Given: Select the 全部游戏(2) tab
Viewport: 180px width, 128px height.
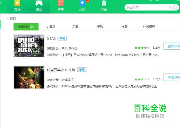Looking at the screenshot, I should [x=26, y=27].
